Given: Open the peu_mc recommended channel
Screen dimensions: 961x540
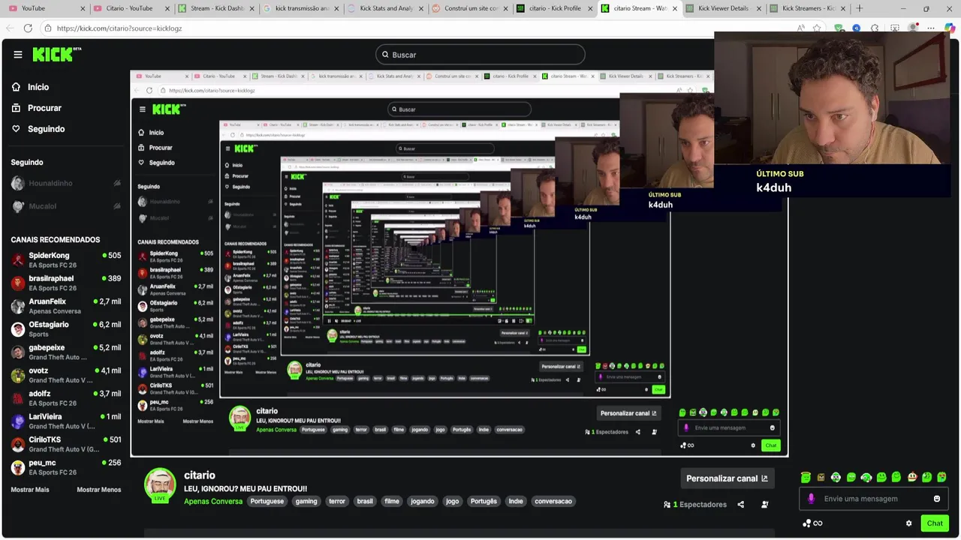Looking at the screenshot, I should pyautogui.click(x=66, y=467).
